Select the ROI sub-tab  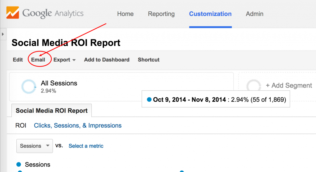point(21,125)
